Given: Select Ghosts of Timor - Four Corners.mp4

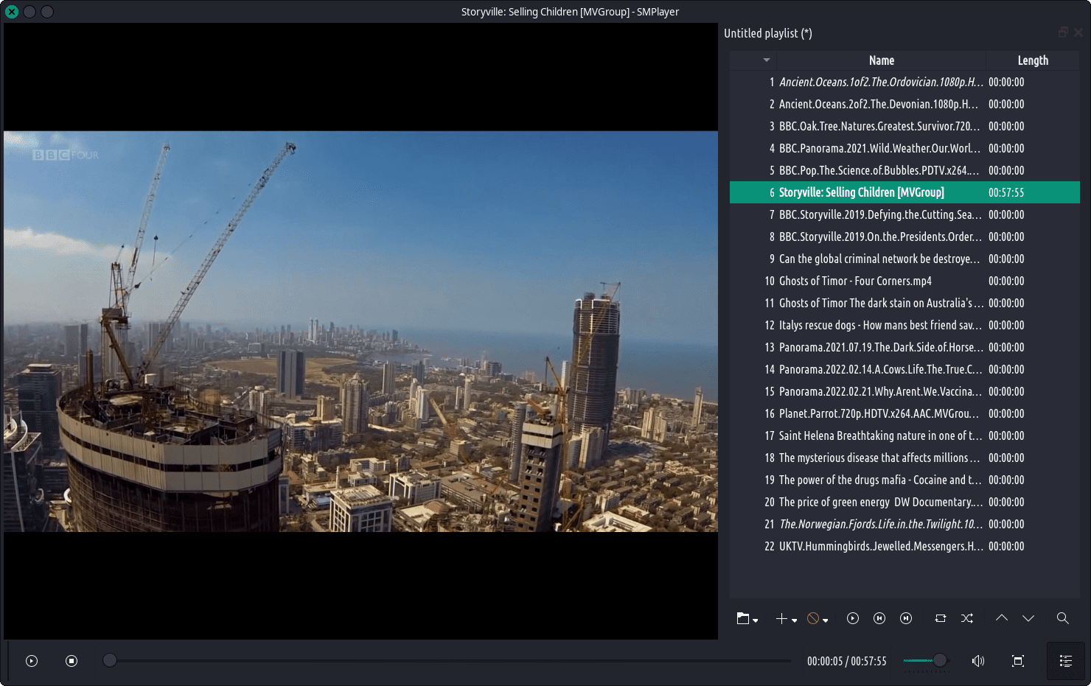Looking at the screenshot, I should pos(904,281).
